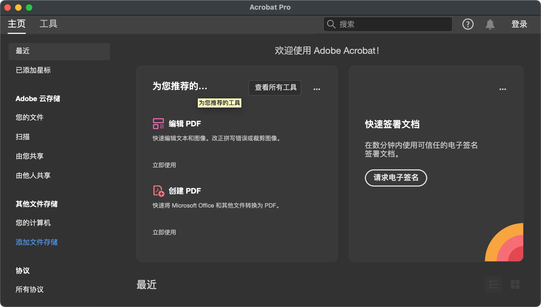This screenshot has width=541, height=307.
Task: Open recommended tools card options menu
Action: click(317, 89)
